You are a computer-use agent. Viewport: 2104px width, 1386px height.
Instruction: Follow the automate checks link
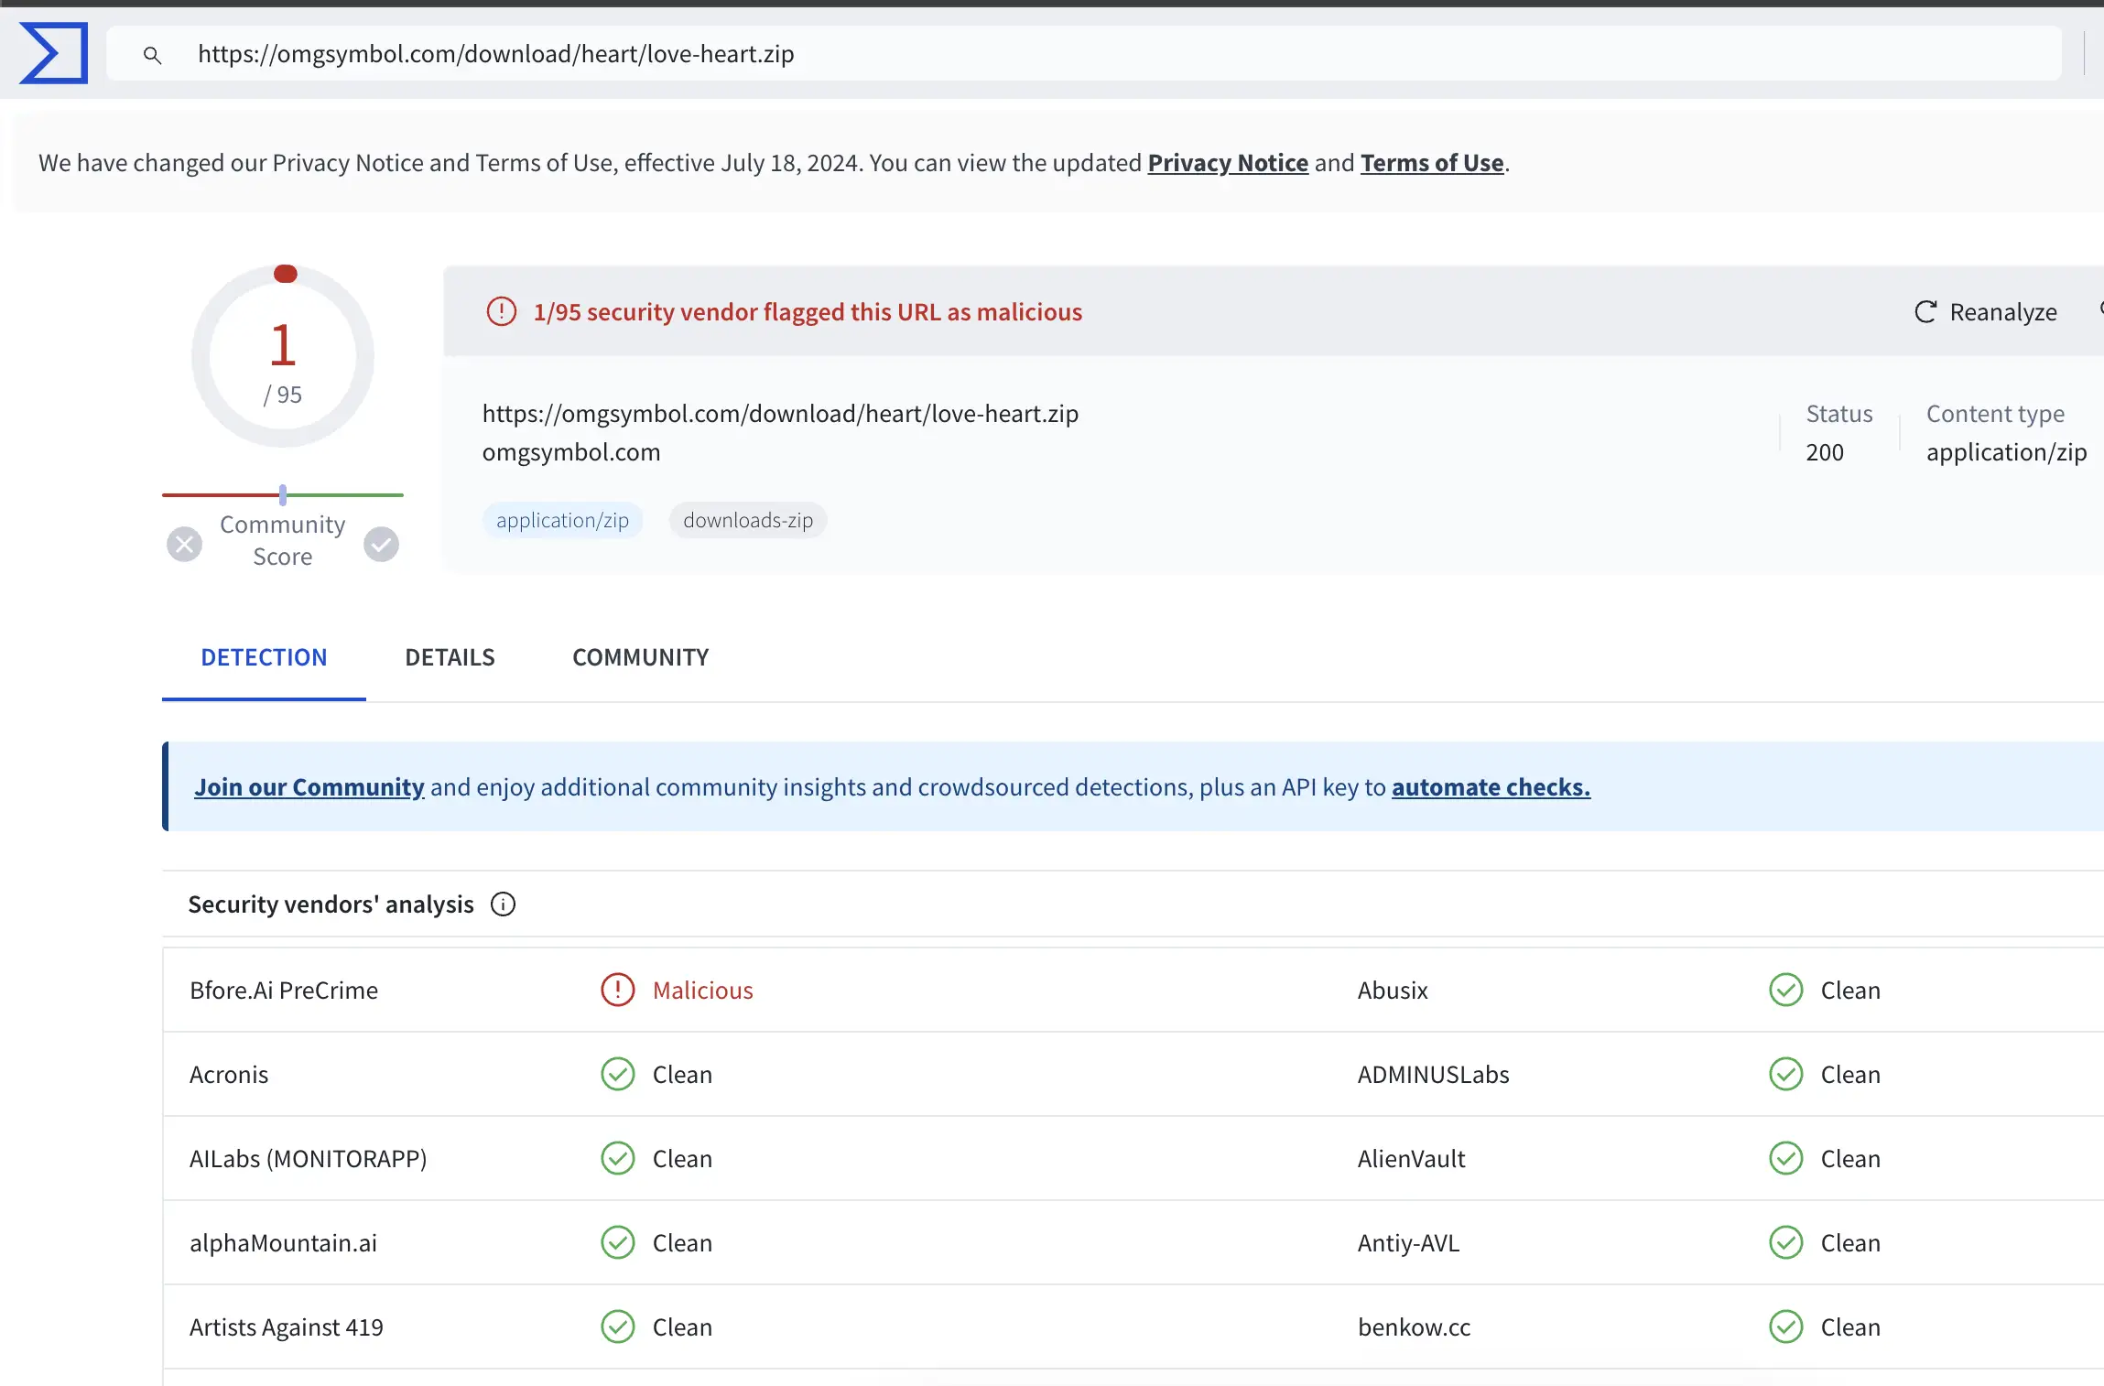coord(1491,787)
